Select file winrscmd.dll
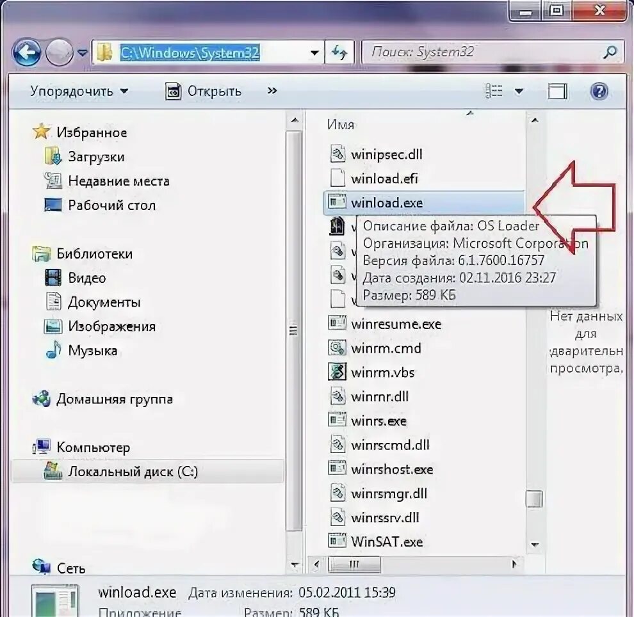This screenshot has height=617, width=634. pos(390,445)
